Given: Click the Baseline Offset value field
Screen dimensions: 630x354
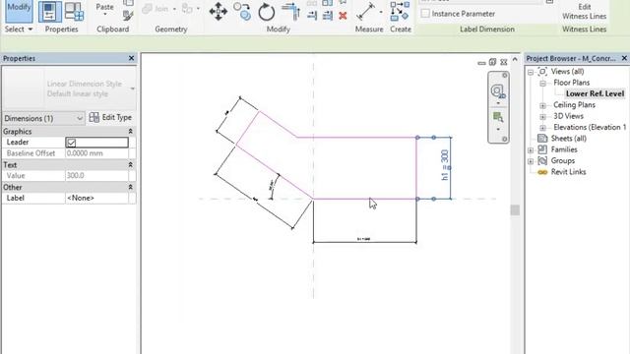Looking at the screenshot, I should point(96,153).
